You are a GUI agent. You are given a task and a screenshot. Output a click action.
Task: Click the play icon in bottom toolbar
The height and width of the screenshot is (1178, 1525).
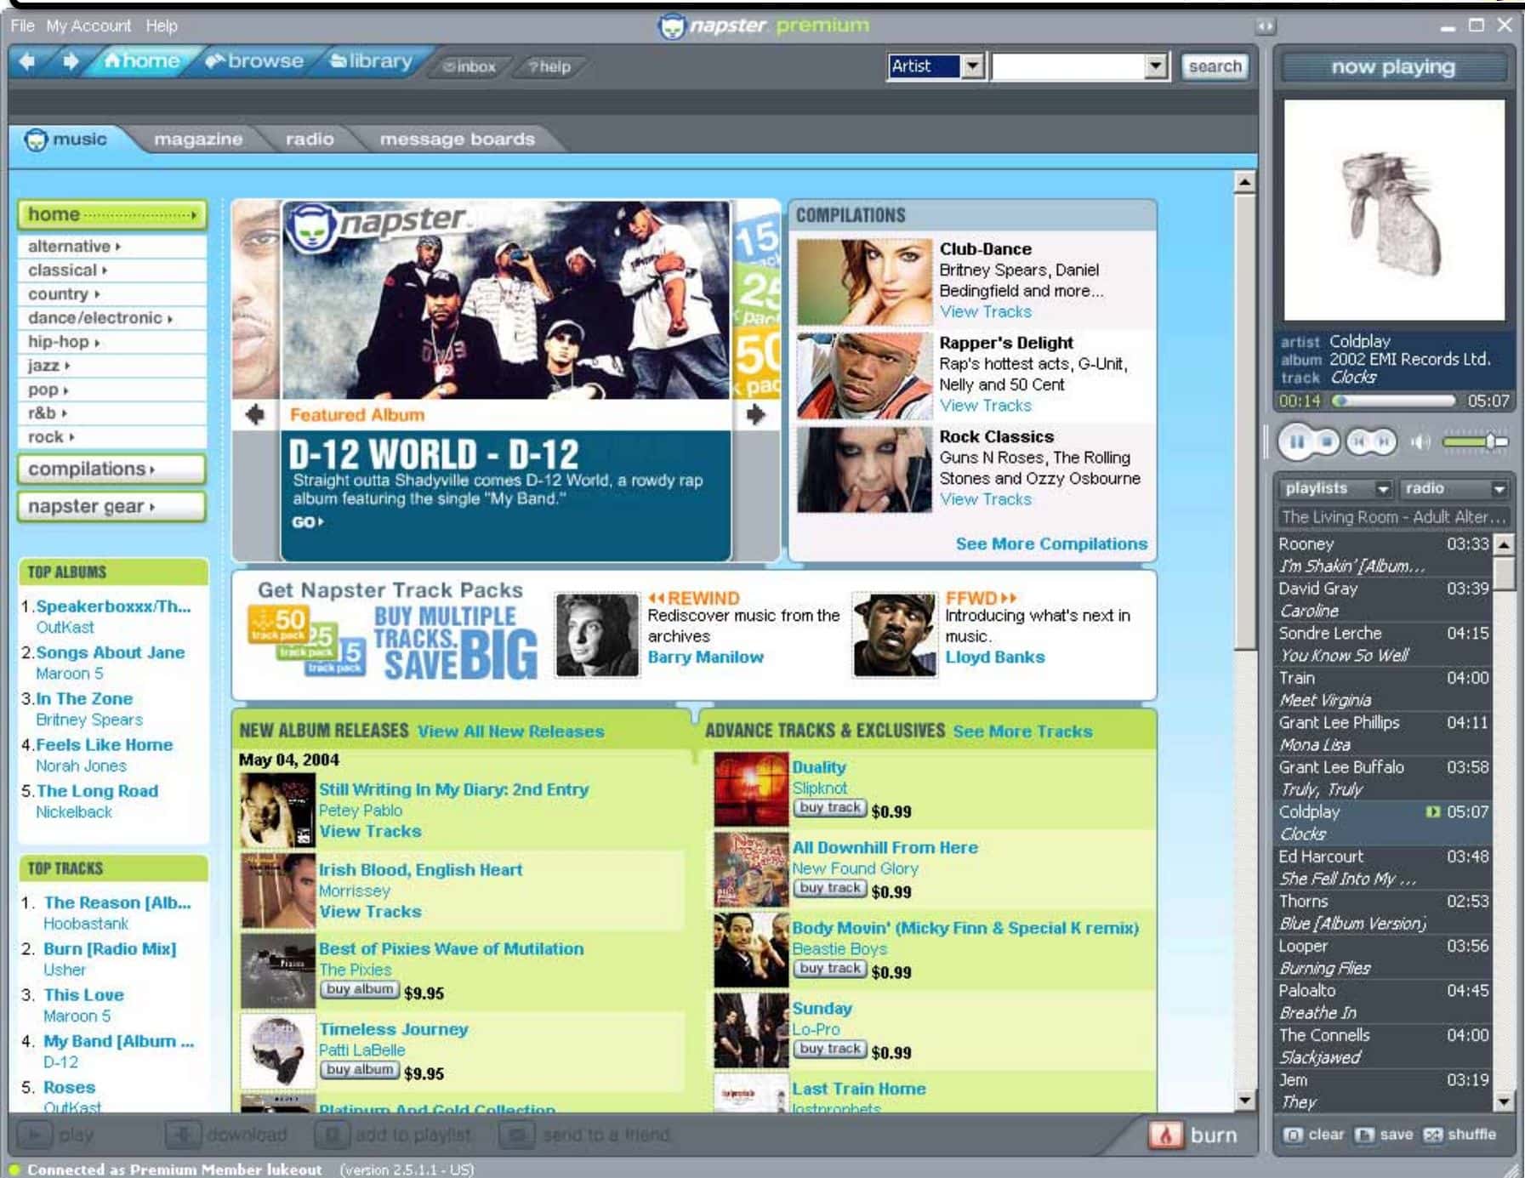pyautogui.click(x=36, y=1135)
